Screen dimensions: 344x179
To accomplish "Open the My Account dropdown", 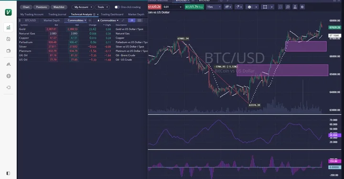I will click(83, 7).
